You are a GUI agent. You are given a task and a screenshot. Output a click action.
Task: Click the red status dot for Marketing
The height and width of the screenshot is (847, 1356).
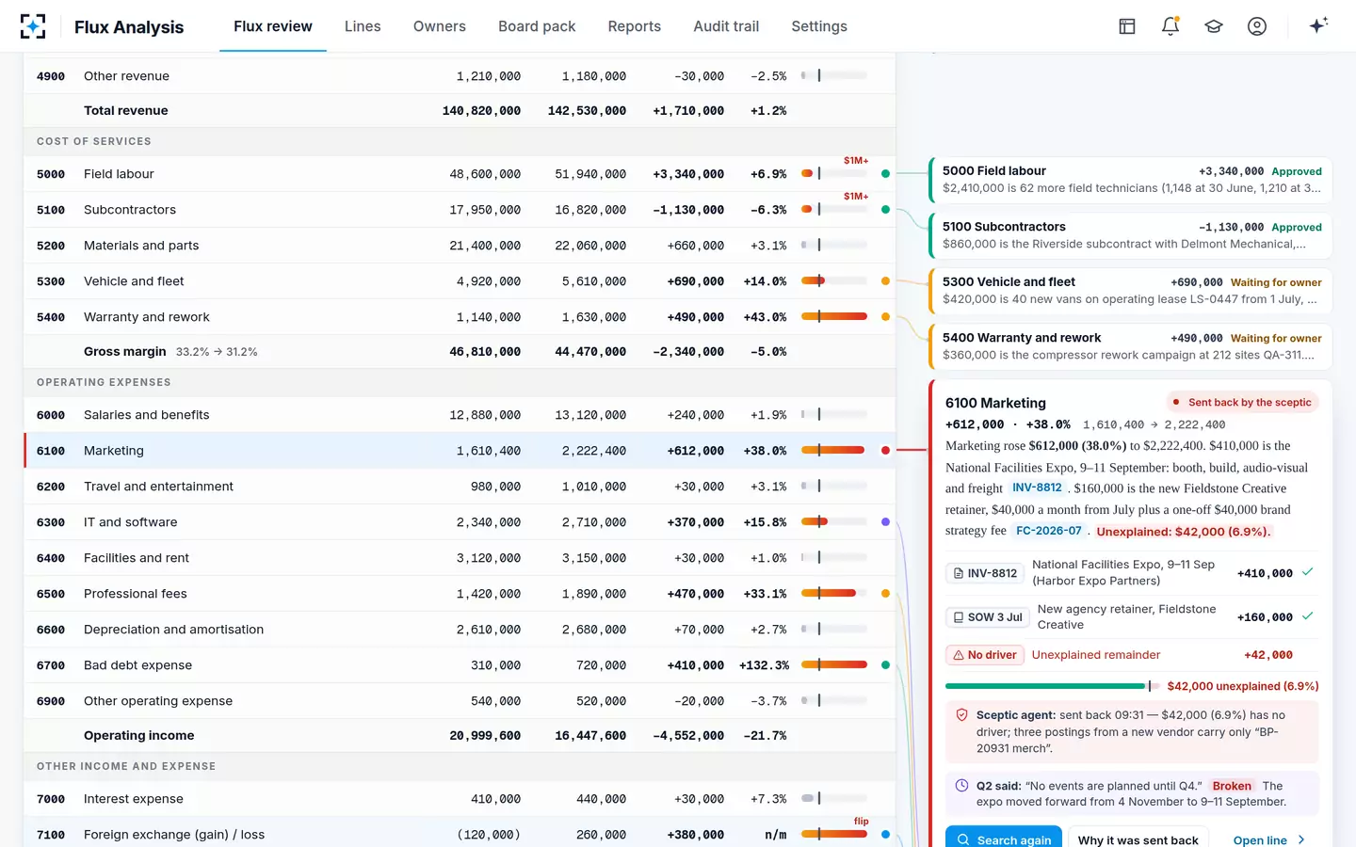click(885, 451)
